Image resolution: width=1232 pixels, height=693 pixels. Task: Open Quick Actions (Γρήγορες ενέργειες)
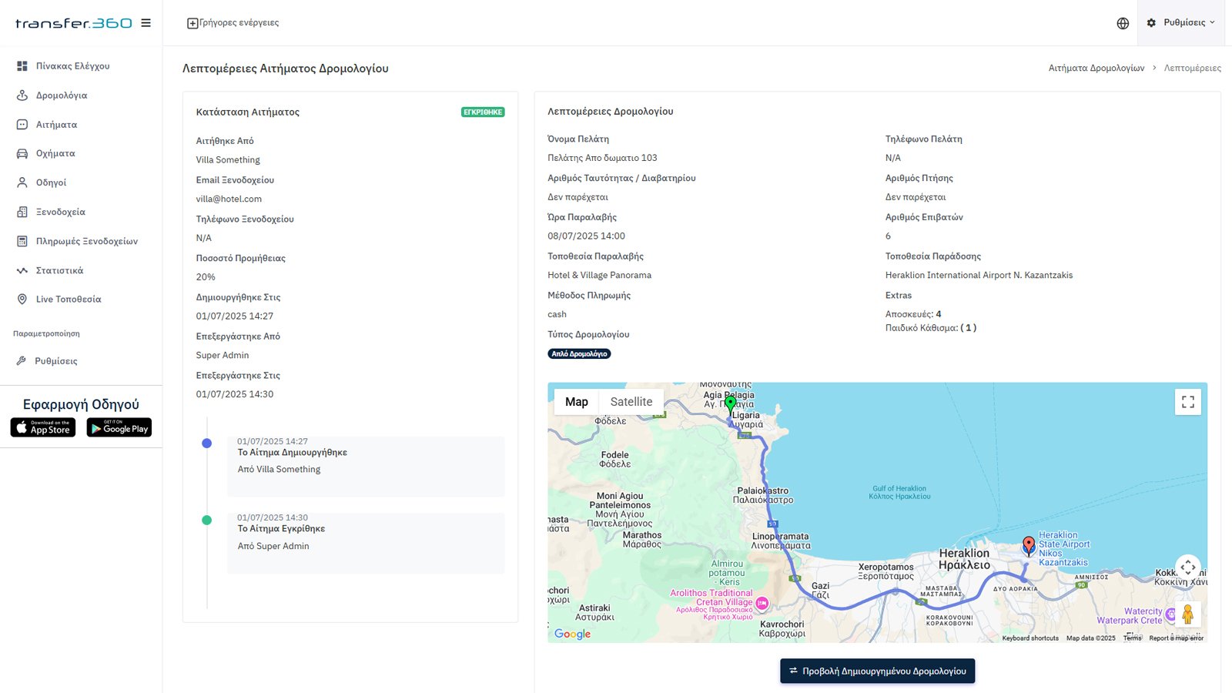pos(233,23)
